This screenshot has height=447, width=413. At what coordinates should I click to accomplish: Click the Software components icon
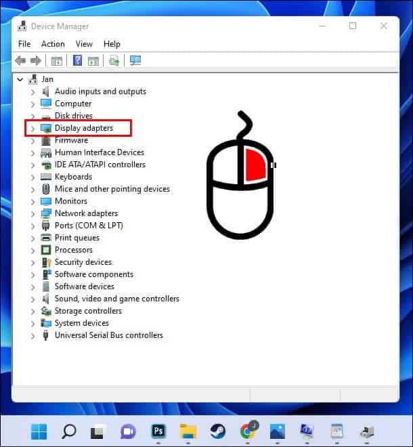[46, 274]
